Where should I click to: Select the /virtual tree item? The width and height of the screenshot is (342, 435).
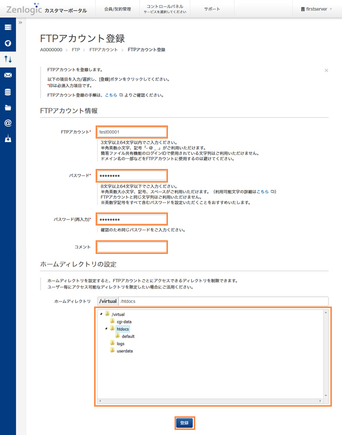point(118,314)
